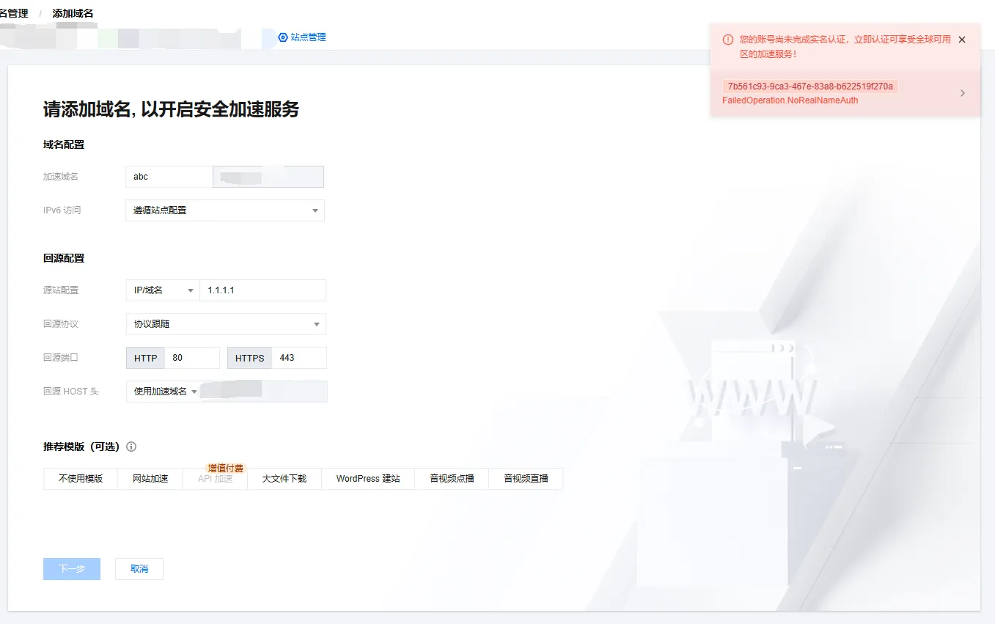Click the 加速域名 prefix input field
Viewport: 995px width, 624px height.
pos(169,177)
